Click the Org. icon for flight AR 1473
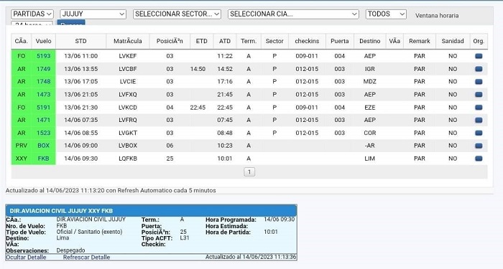Viewport: 503px width, 269px height. tap(479, 95)
